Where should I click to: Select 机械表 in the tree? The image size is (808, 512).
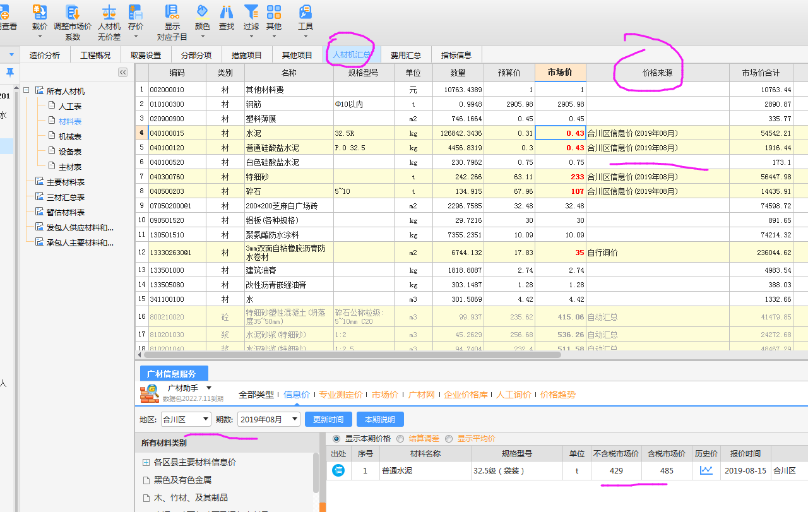[x=70, y=136]
